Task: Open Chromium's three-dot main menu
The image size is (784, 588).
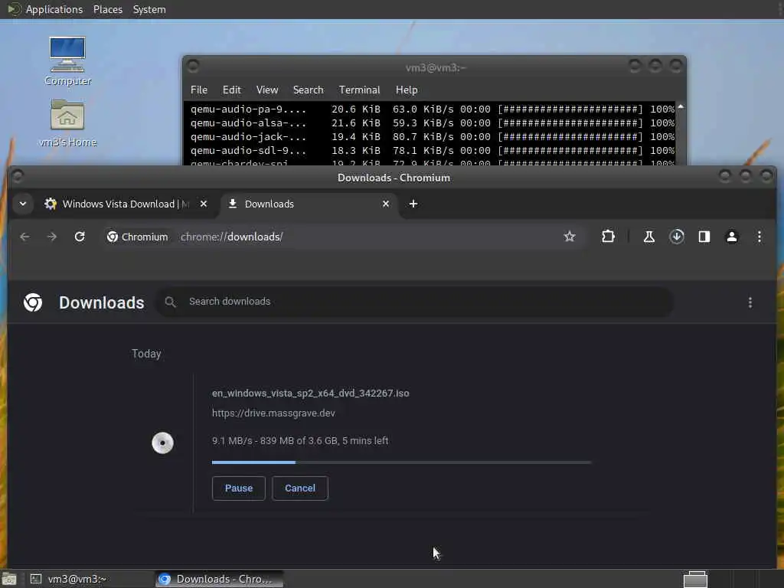Action: (759, 237)
